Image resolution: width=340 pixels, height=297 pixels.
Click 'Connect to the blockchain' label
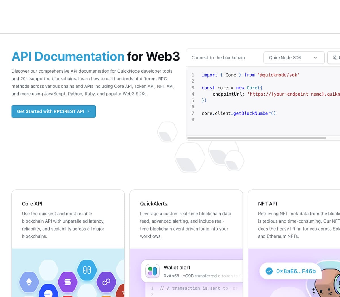[218, 58]
